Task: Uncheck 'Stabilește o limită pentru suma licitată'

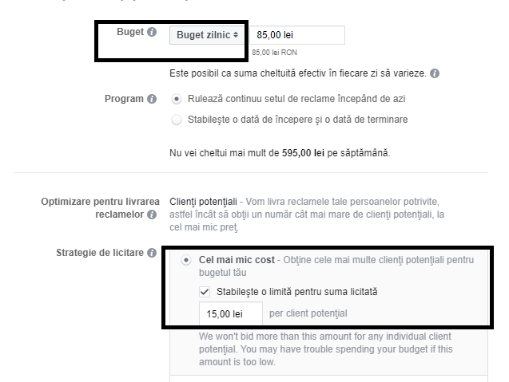Action: 205,292
